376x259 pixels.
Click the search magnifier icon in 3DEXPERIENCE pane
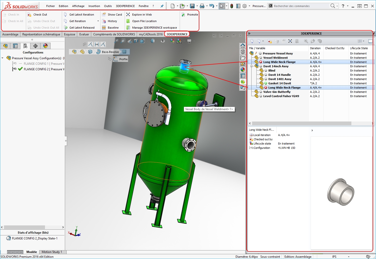point(306,41)
